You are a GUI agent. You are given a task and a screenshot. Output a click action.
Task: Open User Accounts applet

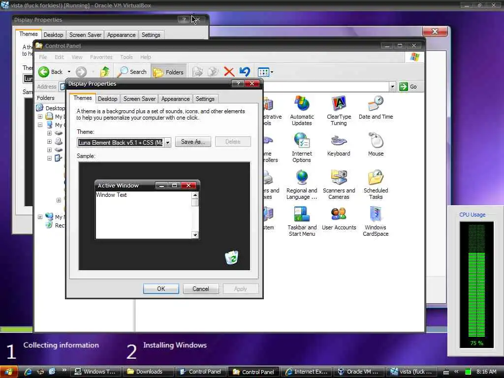(339, 219)
